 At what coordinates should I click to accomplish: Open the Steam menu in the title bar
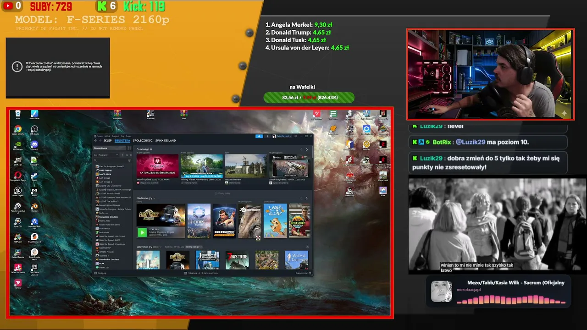coord(99,136)
